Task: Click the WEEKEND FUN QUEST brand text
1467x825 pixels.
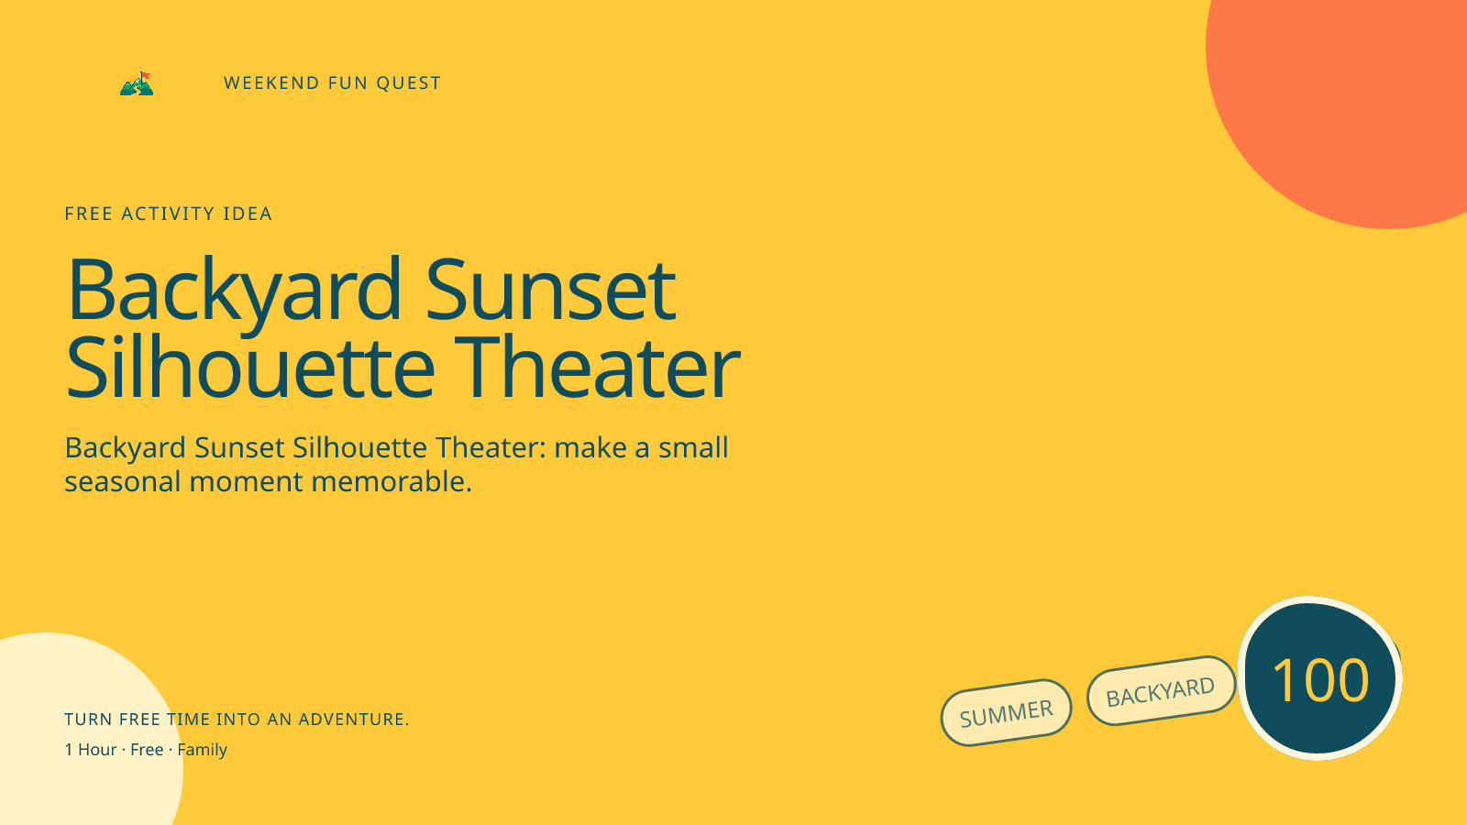Action: 332,83
